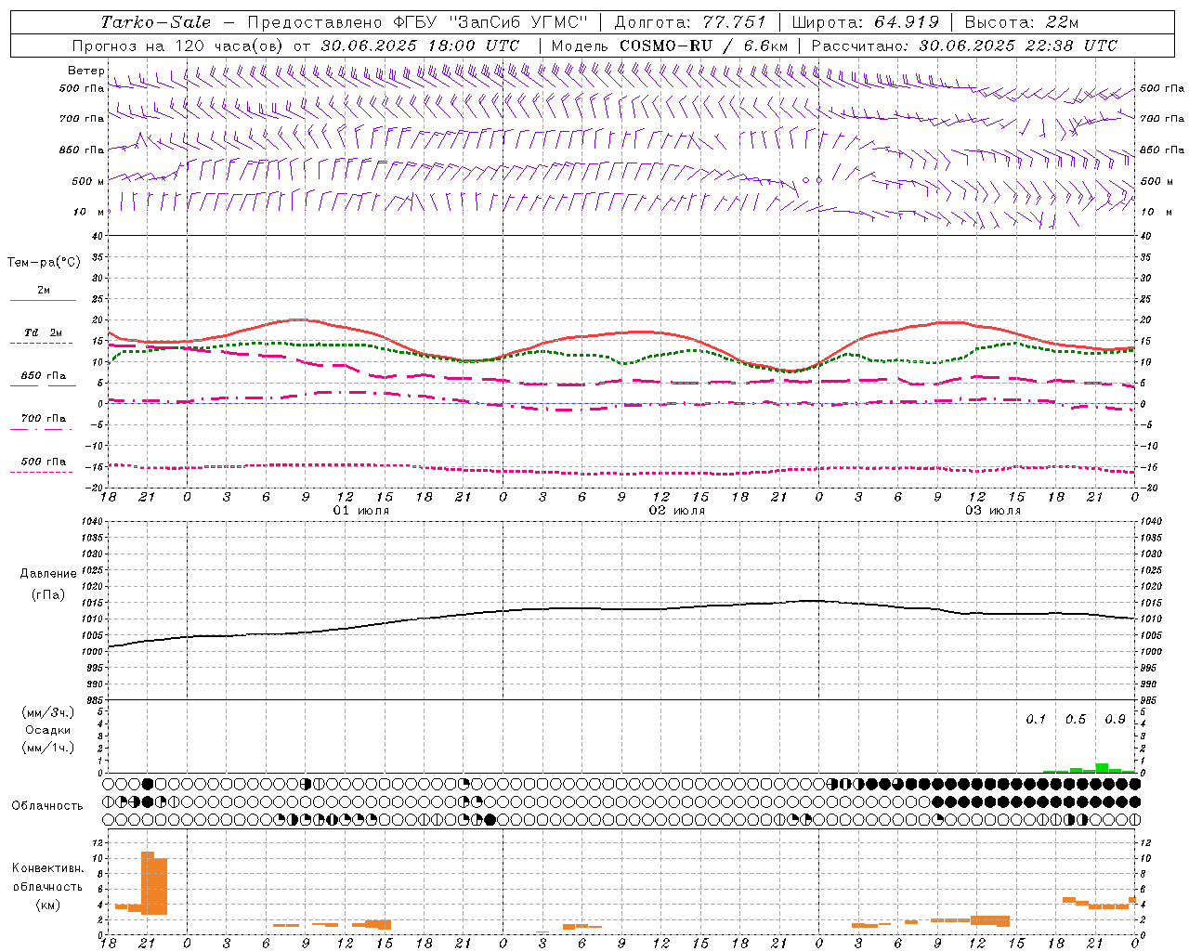Click the date label '03 июля'
Screen dimensions: 1189x951
pos(993,511)
